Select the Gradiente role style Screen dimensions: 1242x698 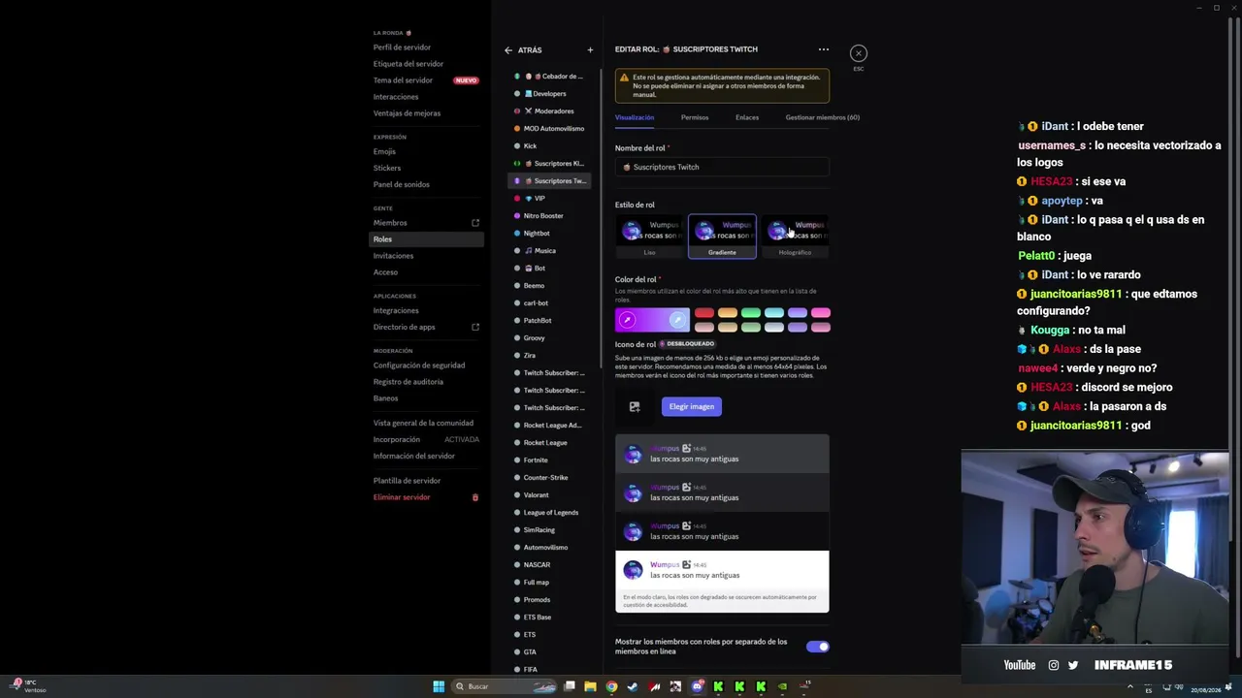point(722,237)
